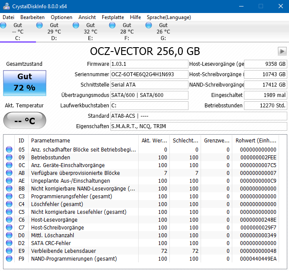Click the status icon for attribute C4

pyautogui.click(x=9, y=204)
